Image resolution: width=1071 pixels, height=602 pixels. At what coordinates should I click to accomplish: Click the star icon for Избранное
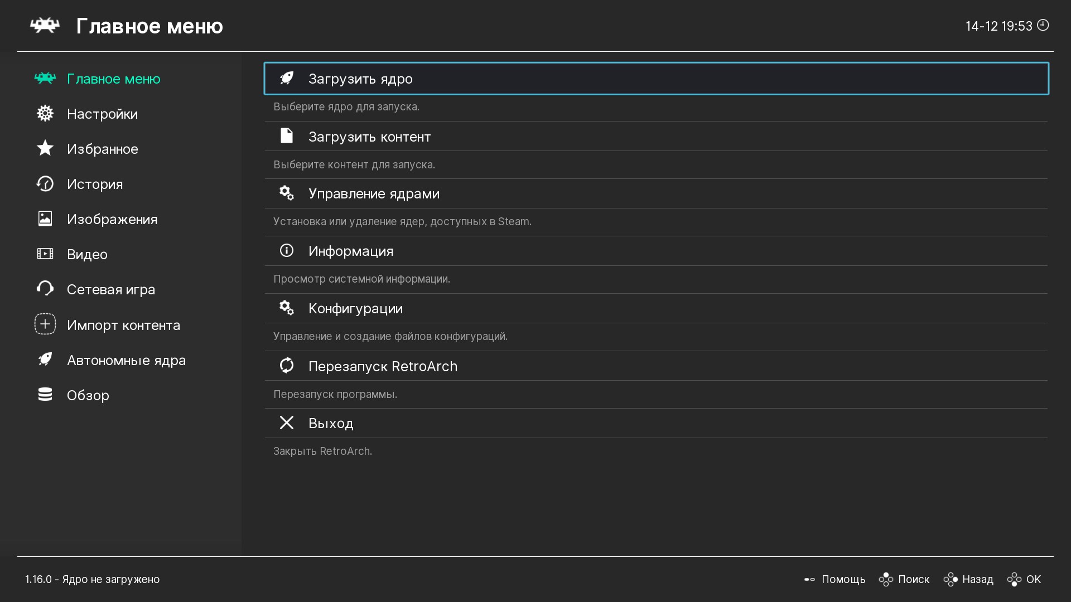(45, 148)
